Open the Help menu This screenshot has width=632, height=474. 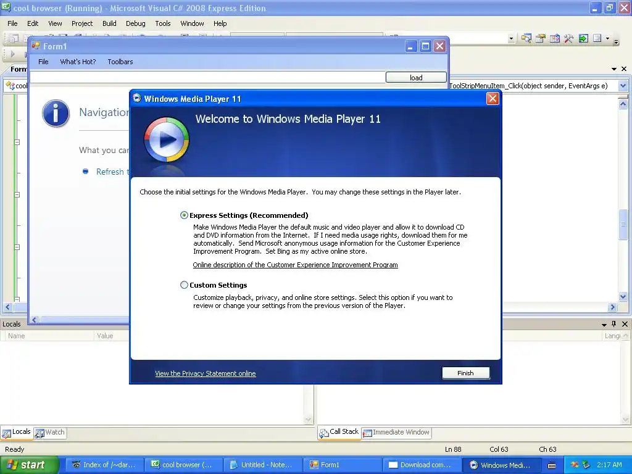(x=220, y=23)
